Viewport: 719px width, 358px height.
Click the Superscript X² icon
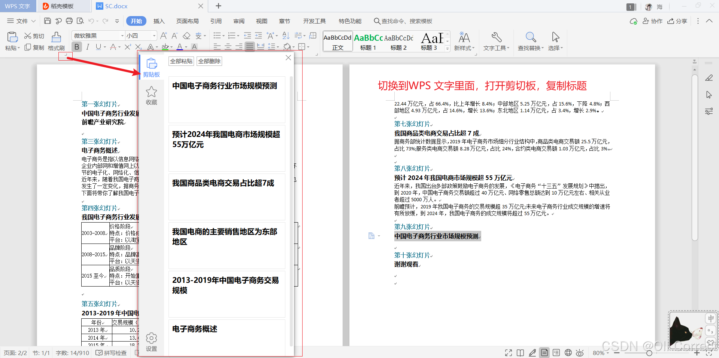[128, 47]
